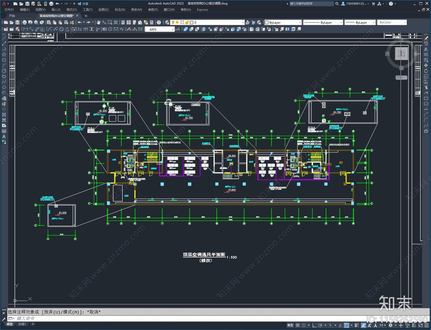
Task: Switch to the 开始 tab
Action: point(12,16)
